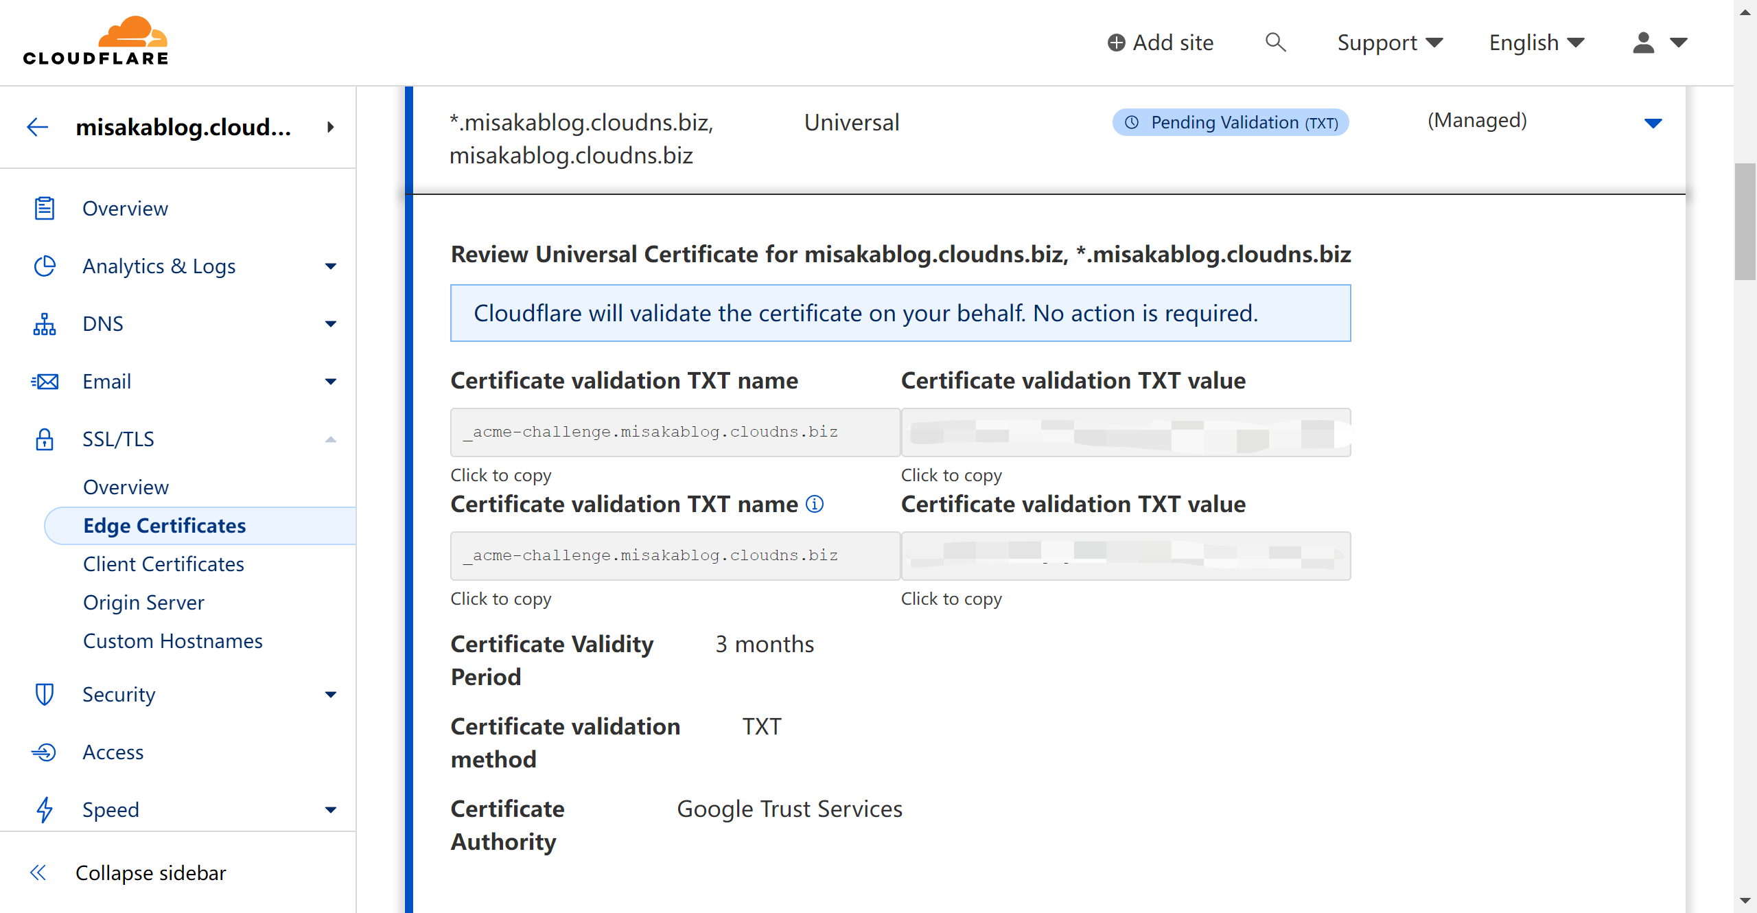Open search with the magnifier icon

pyautogui.click(x=1275, y=43)
